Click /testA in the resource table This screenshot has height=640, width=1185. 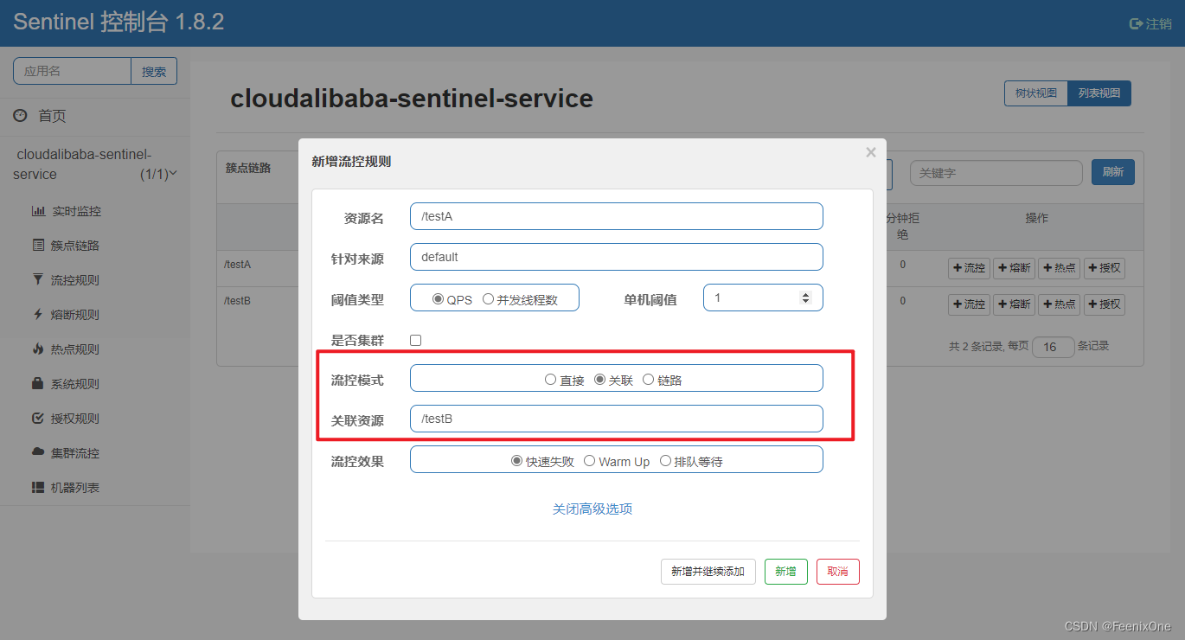point(237,265)
